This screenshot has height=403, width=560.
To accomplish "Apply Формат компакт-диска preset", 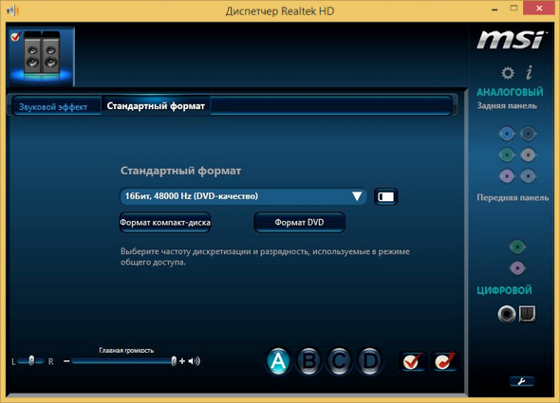I will tap(164, 223).
